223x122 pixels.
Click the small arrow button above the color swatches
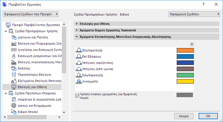point(192,44)
